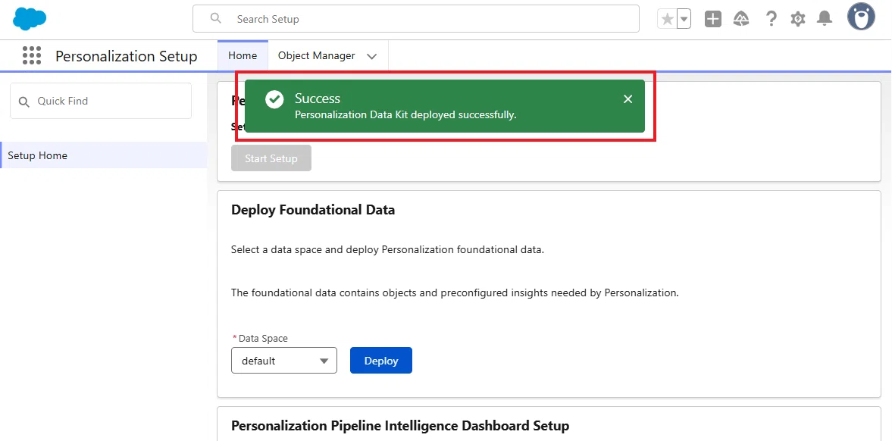The height and width of the screenshot is (441, 892).
Task: Open the Trailhead guidance icon
Action: pyautogui.click(x=741, y=19)
